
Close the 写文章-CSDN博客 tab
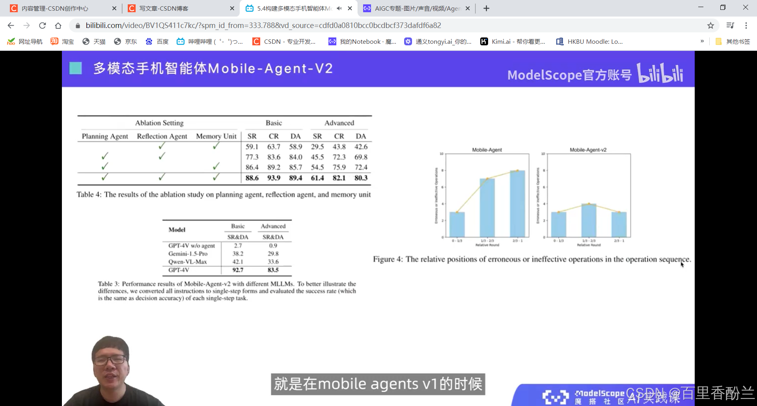[x=232, y=8]
